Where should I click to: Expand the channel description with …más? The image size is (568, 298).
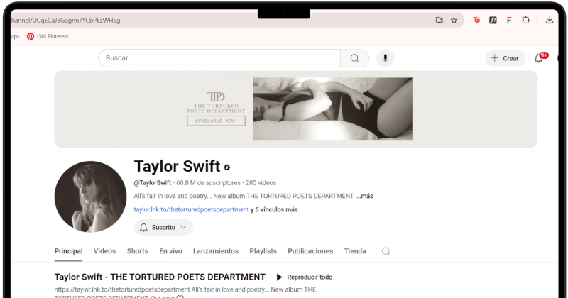pyautogui.click(x=365, y=196)
